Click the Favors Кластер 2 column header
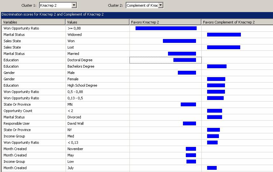The width and height of the screenshot is (273, 172). (x=165, y=22)
